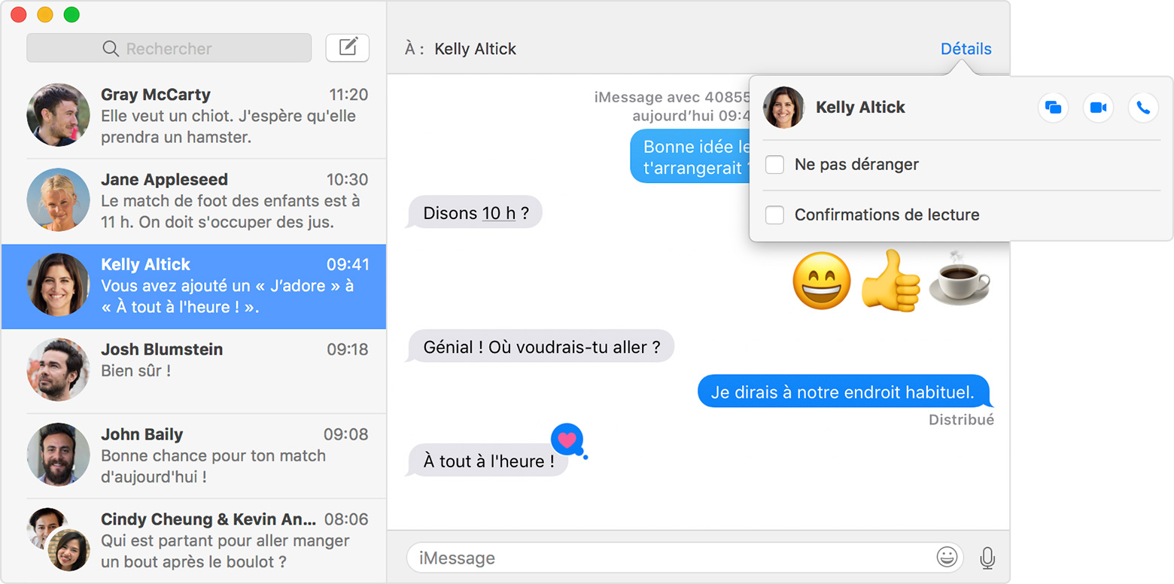The width and height of the screenshot is (1174, 584).
Task: Open the emoji picker in message field
Action: (x=947, y=558)
